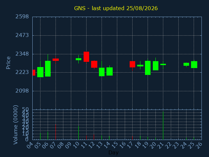Click the vertical 'Price' axis title
The image size is (209, 157).
tap(8, 63)
